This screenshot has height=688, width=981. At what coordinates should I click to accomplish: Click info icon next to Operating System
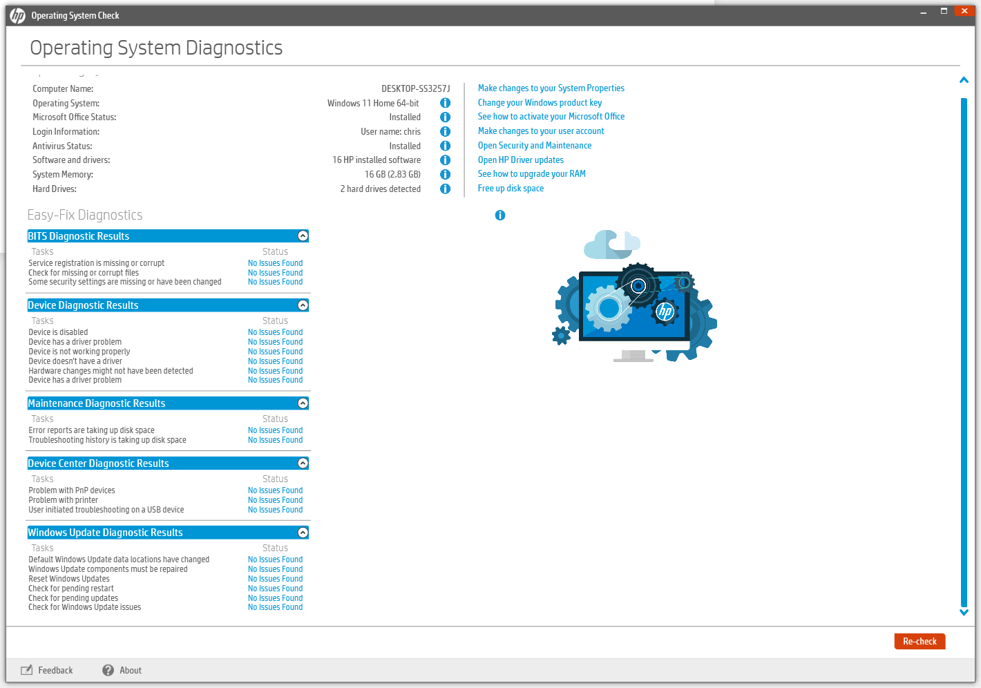click(x=445, y=103)
